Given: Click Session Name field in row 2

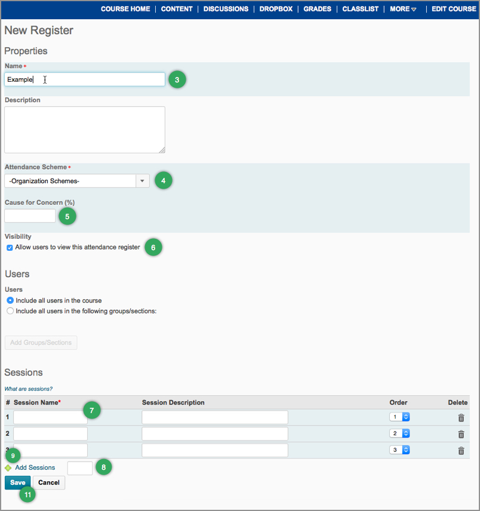Looking at the screenshot, I should point(51,434).
